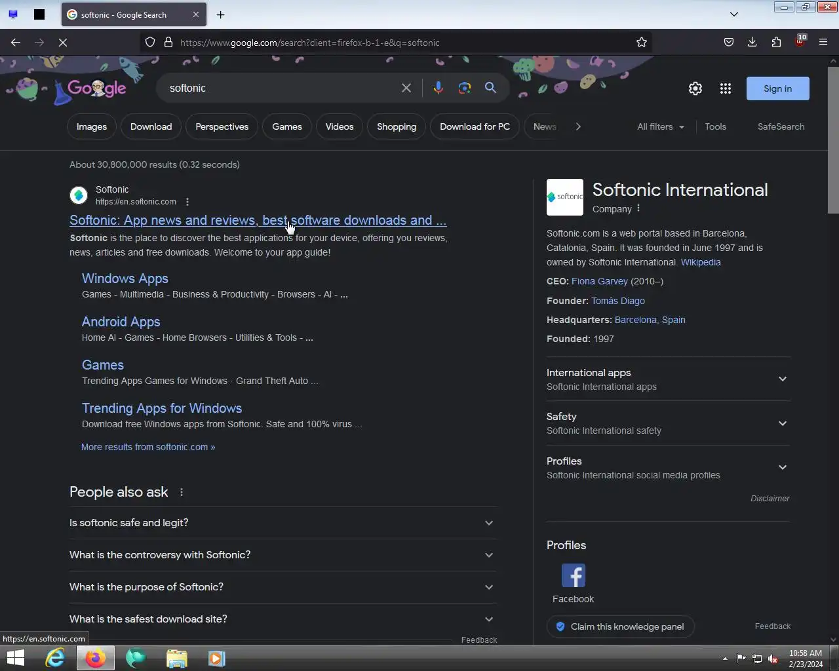Click the shield tracking protection icon
The height and width of the screenshot is (671, 839).
(150, 43)
